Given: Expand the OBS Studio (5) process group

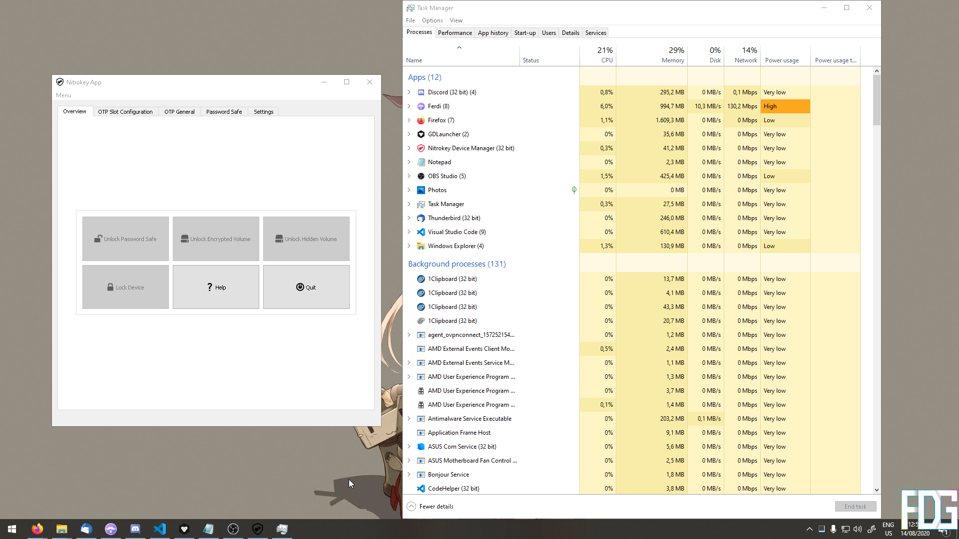Looking at the screenshot, I should click(x=409, y=176).
